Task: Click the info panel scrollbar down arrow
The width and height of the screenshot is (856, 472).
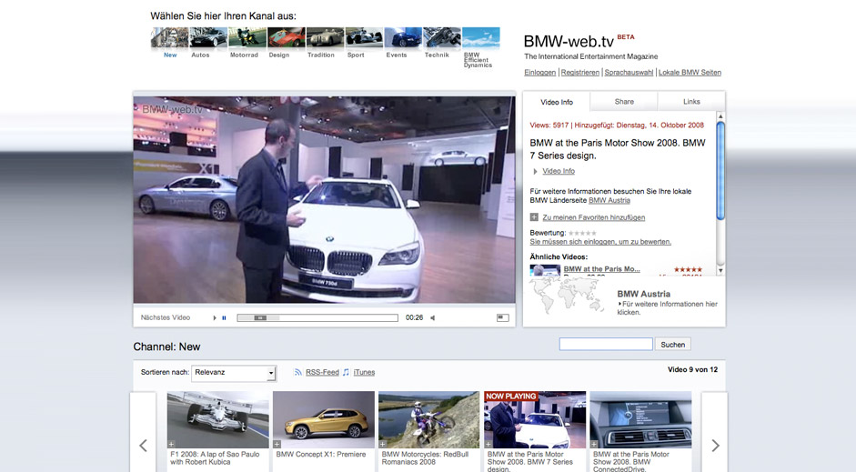Action: [x=720, y=270]
